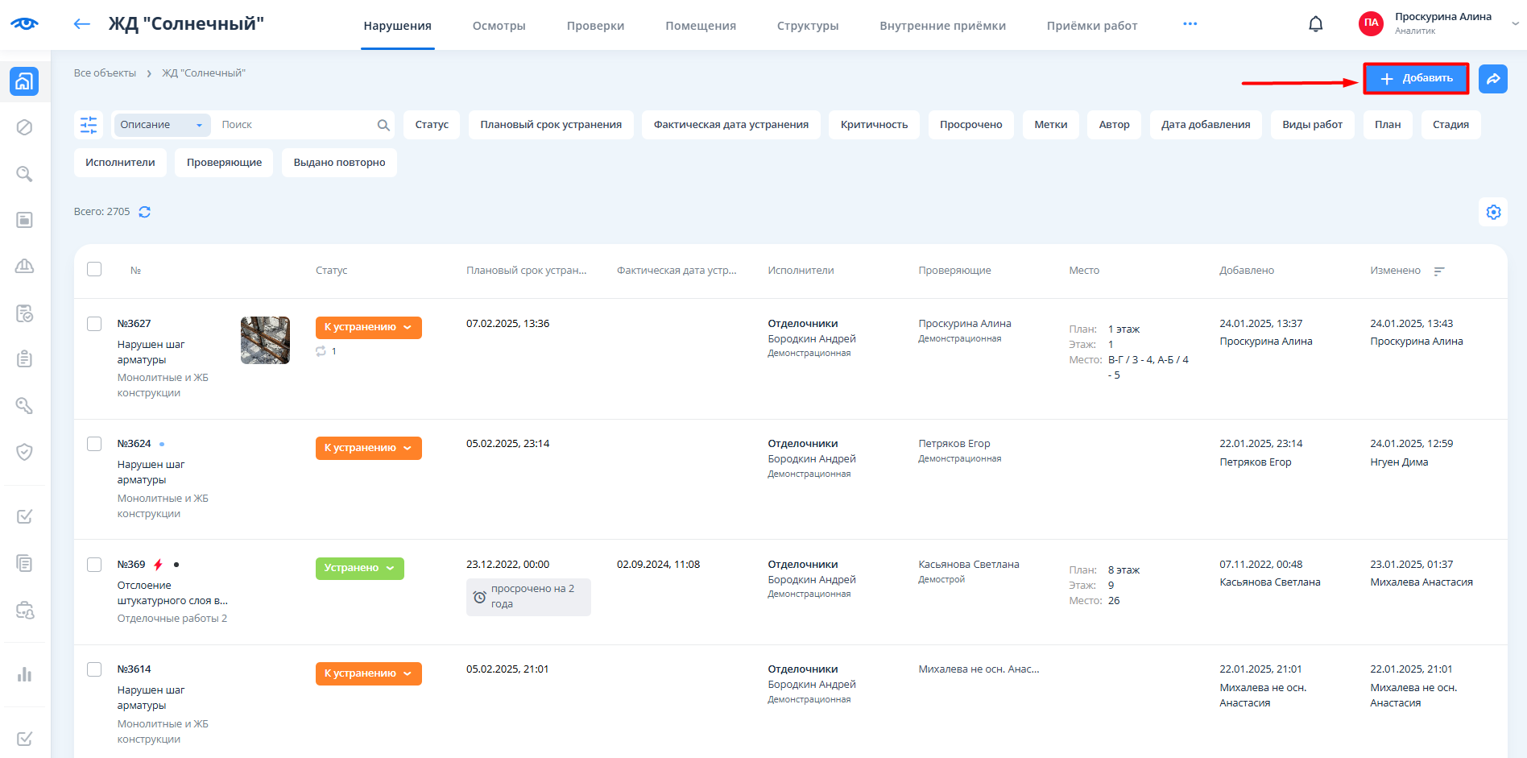Open the rebar photo thumbnail of №3627

pos(265,340)
